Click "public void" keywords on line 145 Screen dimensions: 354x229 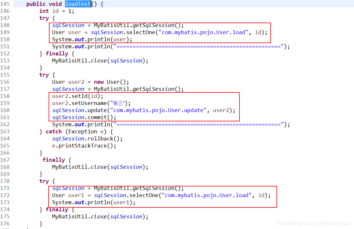44,4
